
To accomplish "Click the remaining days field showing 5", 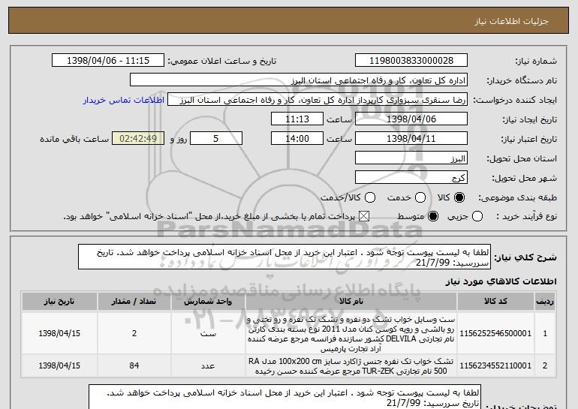I will (216, 139).
